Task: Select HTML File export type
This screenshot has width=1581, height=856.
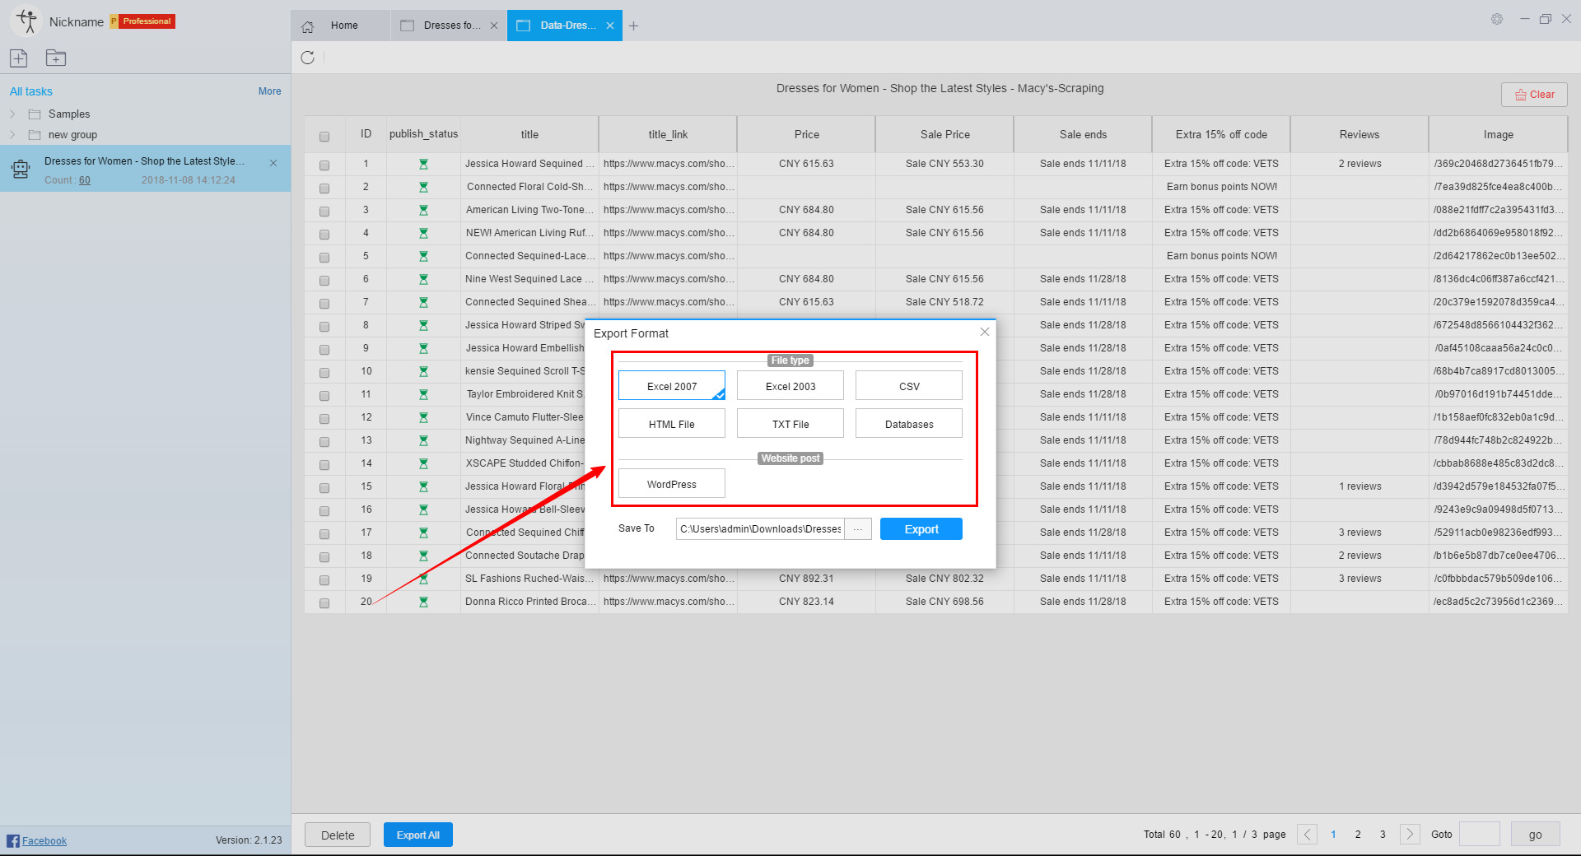Action: (672, 423)
